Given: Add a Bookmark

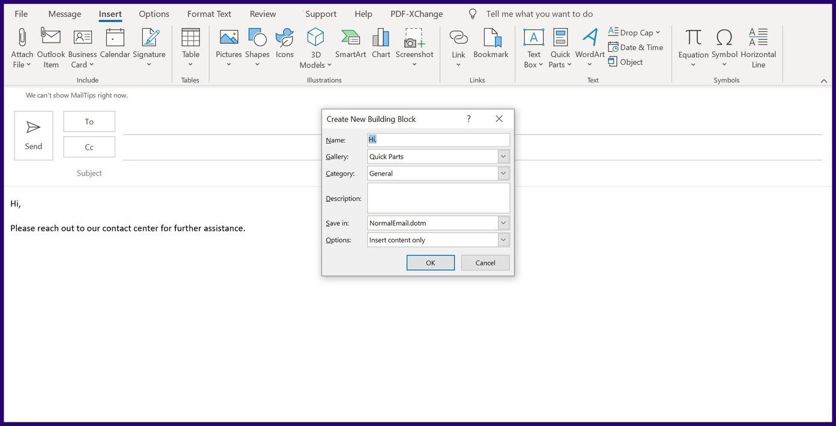Looking at the screenshot, I should tap(491, 43).
